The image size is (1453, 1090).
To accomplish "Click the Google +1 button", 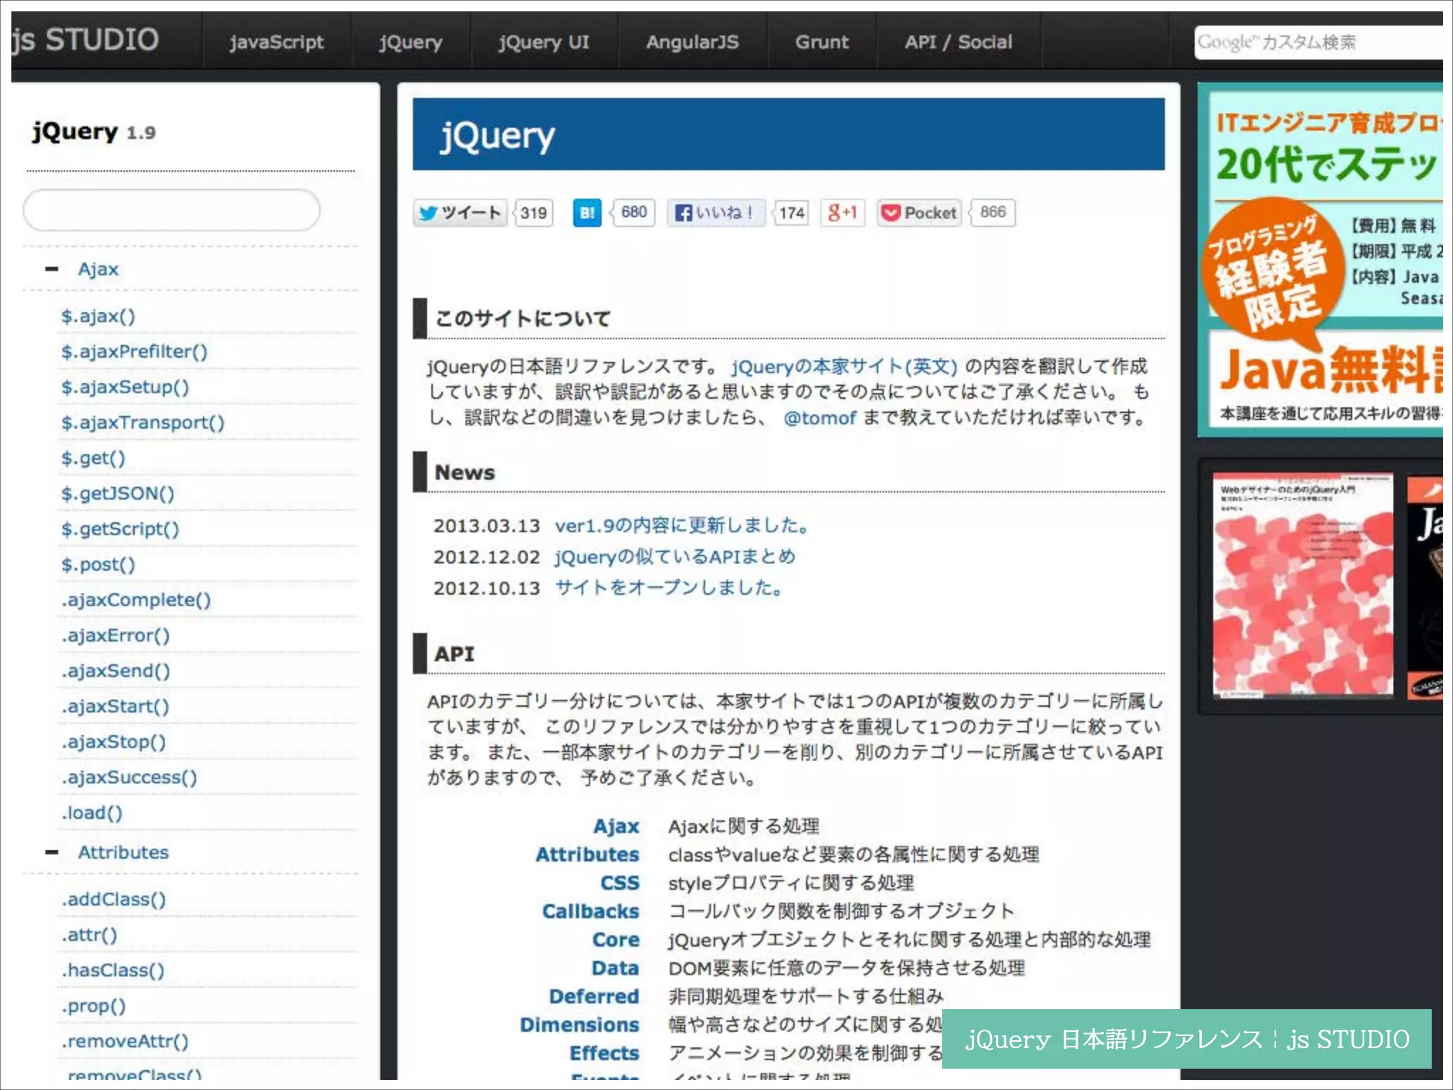I will tap(843, 213).
